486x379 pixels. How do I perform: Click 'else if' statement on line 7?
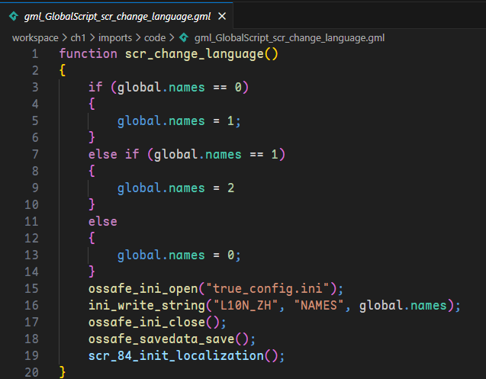pyautogui.click(x=114, y=154)
